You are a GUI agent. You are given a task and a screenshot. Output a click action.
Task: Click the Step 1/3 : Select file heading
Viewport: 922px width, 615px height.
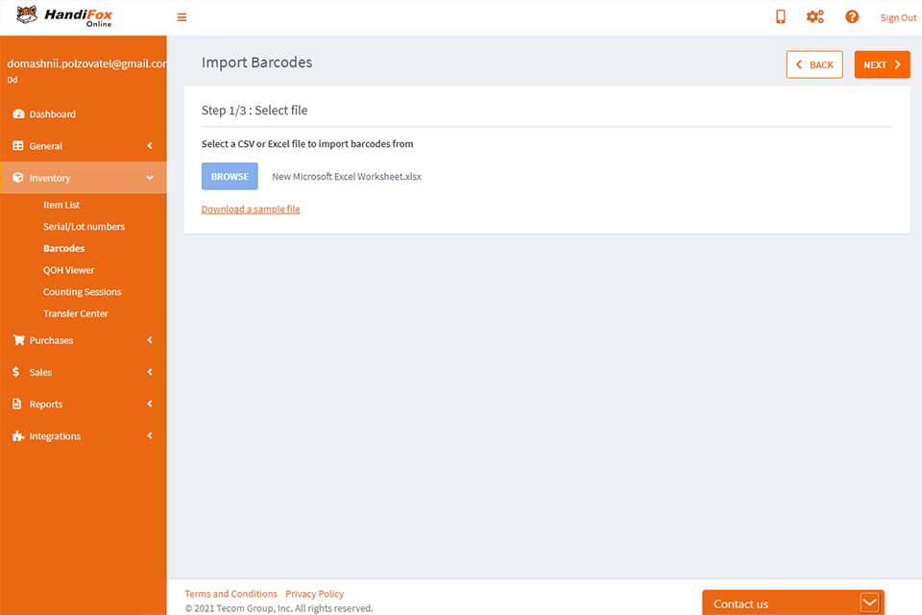[x=255, y=111]
